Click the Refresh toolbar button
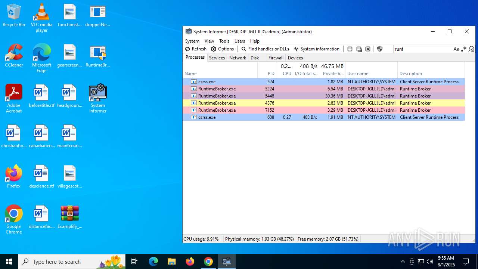The height and width of the screenshot is (269, 478). pyautogui.click(x=196, y=49)
